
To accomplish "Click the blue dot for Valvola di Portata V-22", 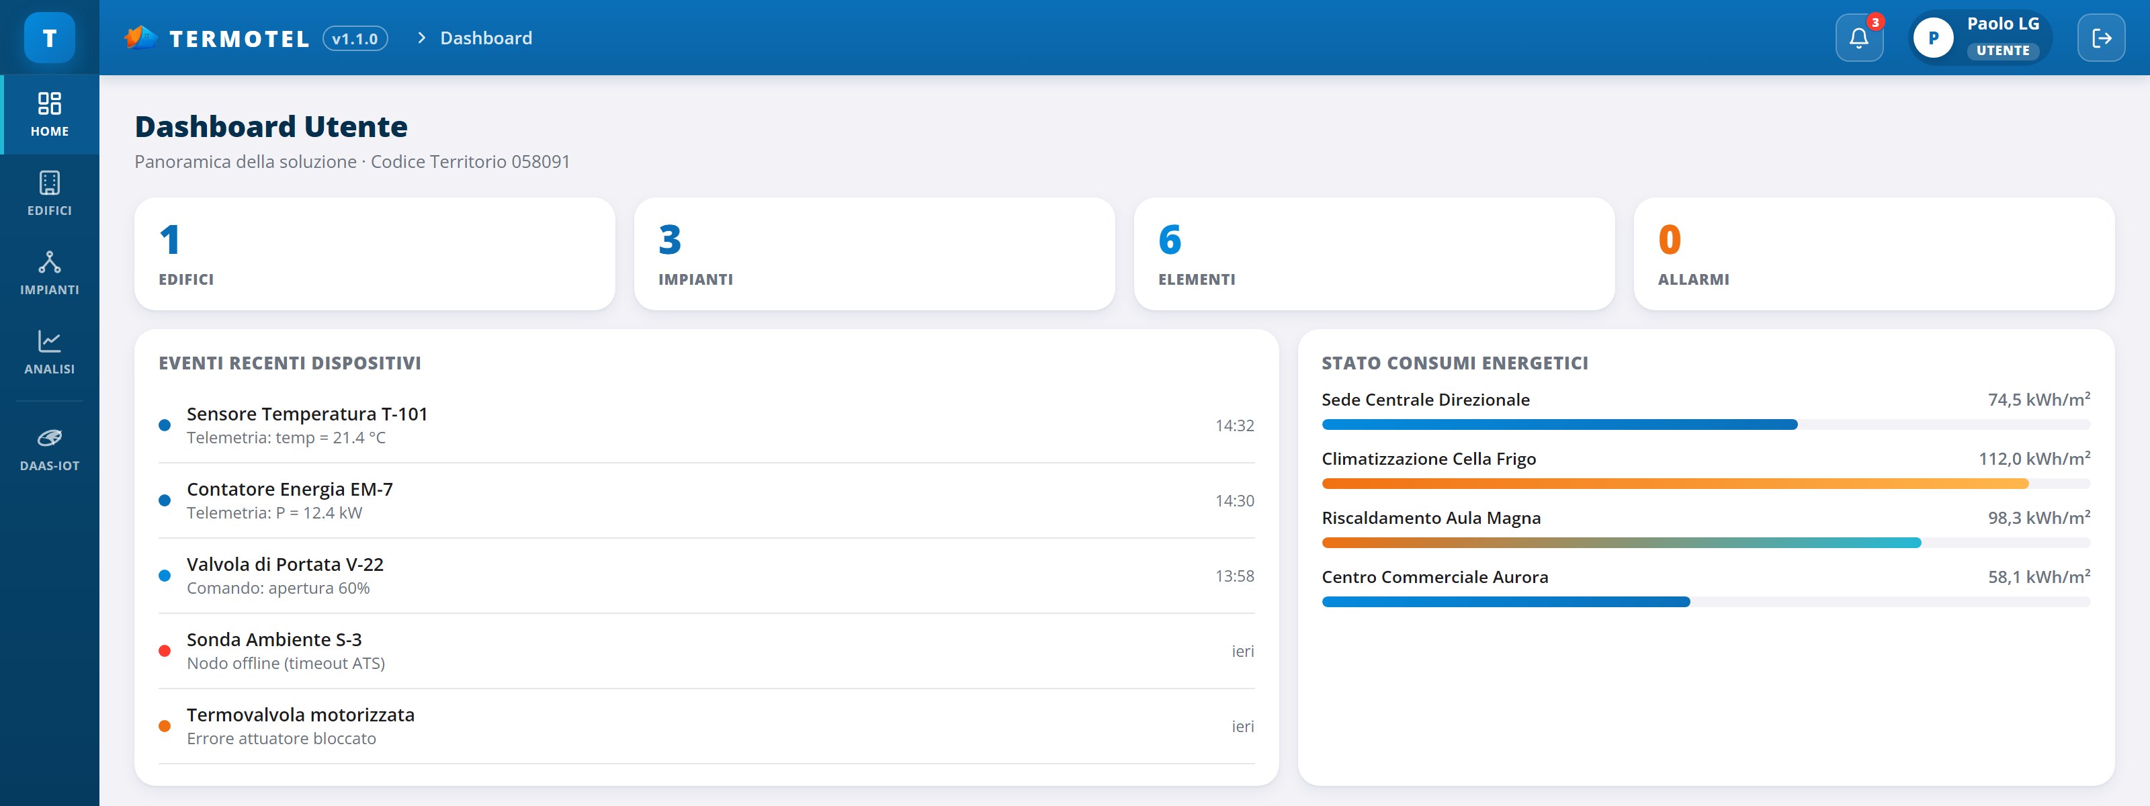I will 165,576.
